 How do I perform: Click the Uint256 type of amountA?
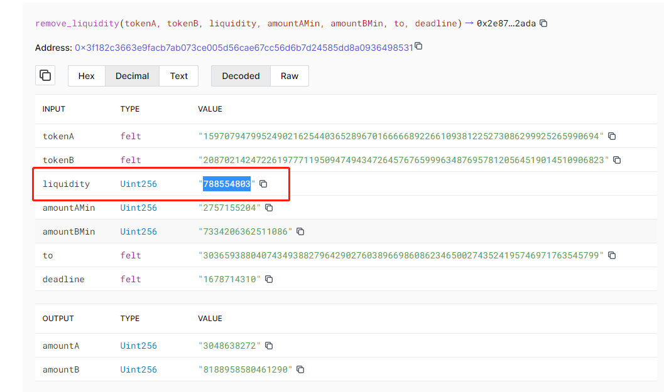point(138,346)
